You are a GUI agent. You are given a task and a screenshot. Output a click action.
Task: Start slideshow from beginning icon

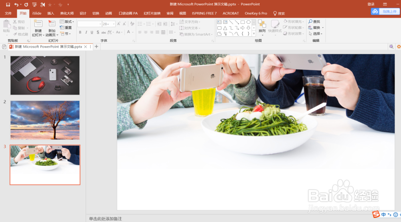pyautogui.click(x=34, y=4)
